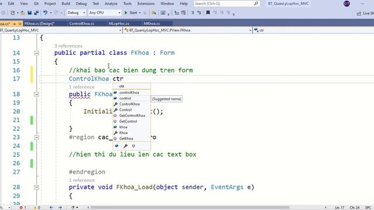374x210 pixels.
Task: Click the Uncomment selected lines icon
Action: click(199, 13)
